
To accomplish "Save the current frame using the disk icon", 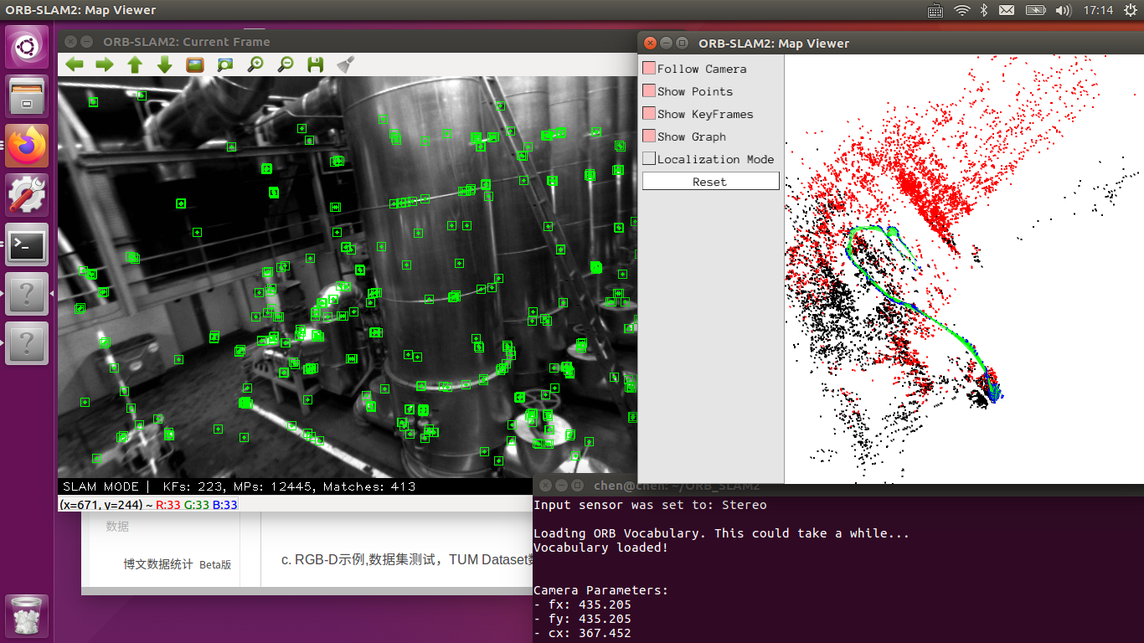I will 315,64.
